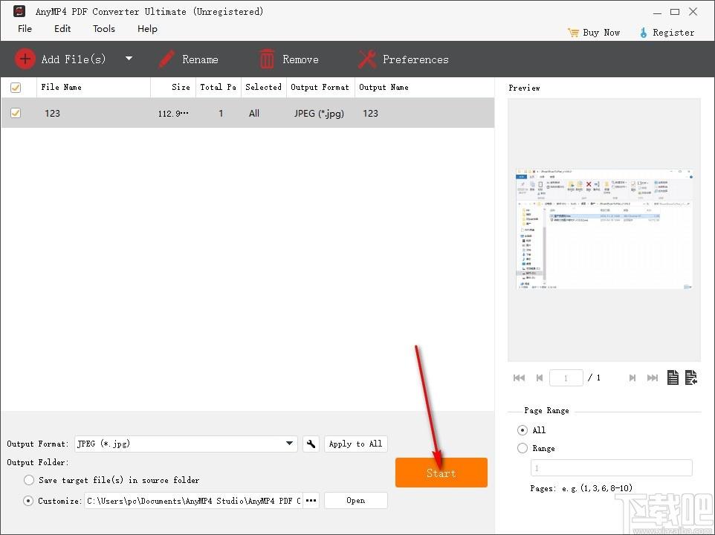Click the Buy Now link
This screenshot has height=535, width=715.
tap(601, 33)
